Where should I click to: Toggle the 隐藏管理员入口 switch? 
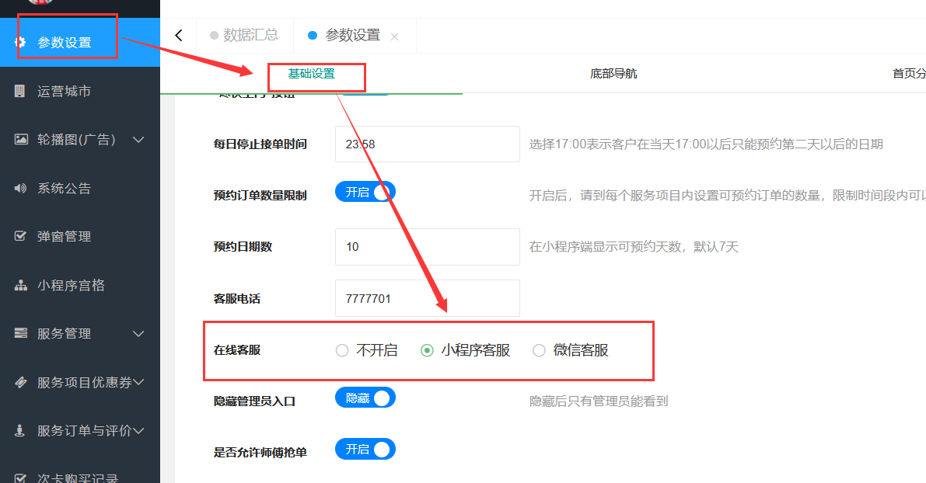pos(365,398)
